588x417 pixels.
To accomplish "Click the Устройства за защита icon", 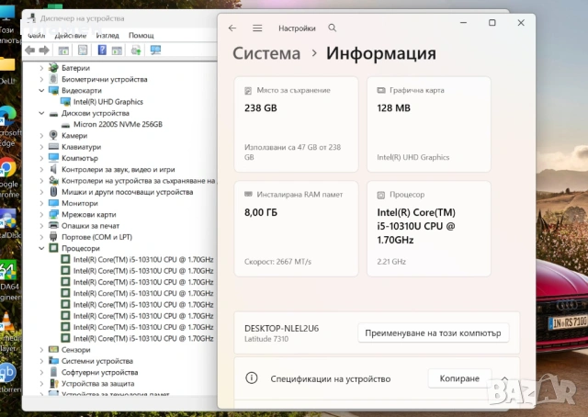I will pyautogui.click(x=53, y=383).
